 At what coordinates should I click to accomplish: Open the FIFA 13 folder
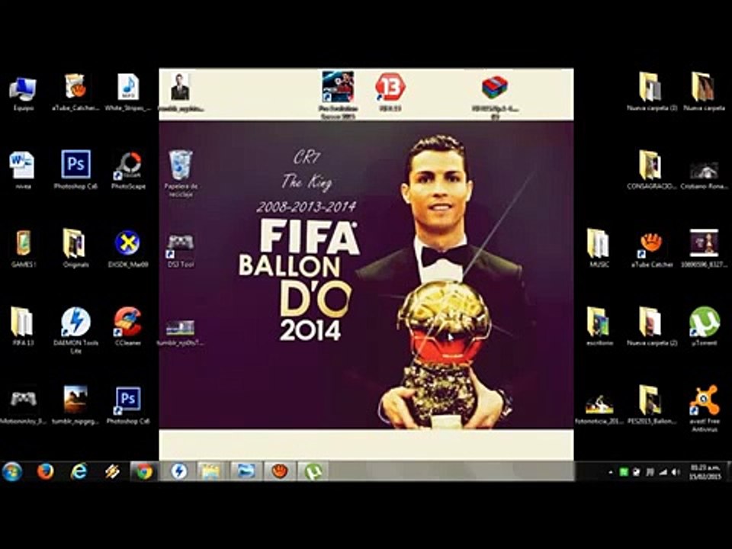coord(21,322)
